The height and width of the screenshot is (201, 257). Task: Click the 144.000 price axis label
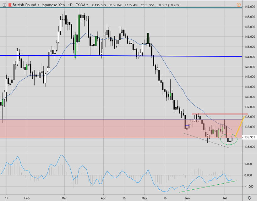coord(250,57)
